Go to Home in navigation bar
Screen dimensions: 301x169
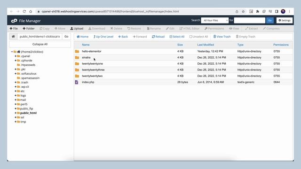pos(83,37)
